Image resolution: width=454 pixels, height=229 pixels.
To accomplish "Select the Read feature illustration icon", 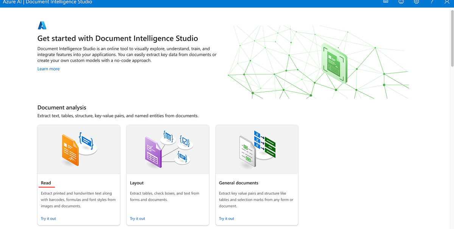I will tap(78, 149).
